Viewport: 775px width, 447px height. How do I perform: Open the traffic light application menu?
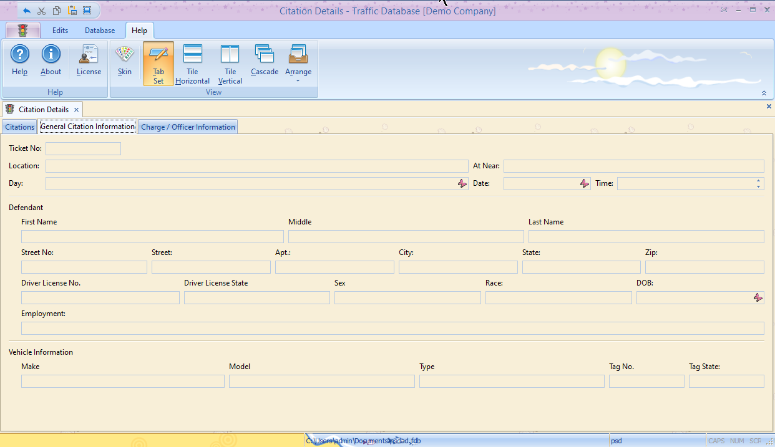pos(23,31)
